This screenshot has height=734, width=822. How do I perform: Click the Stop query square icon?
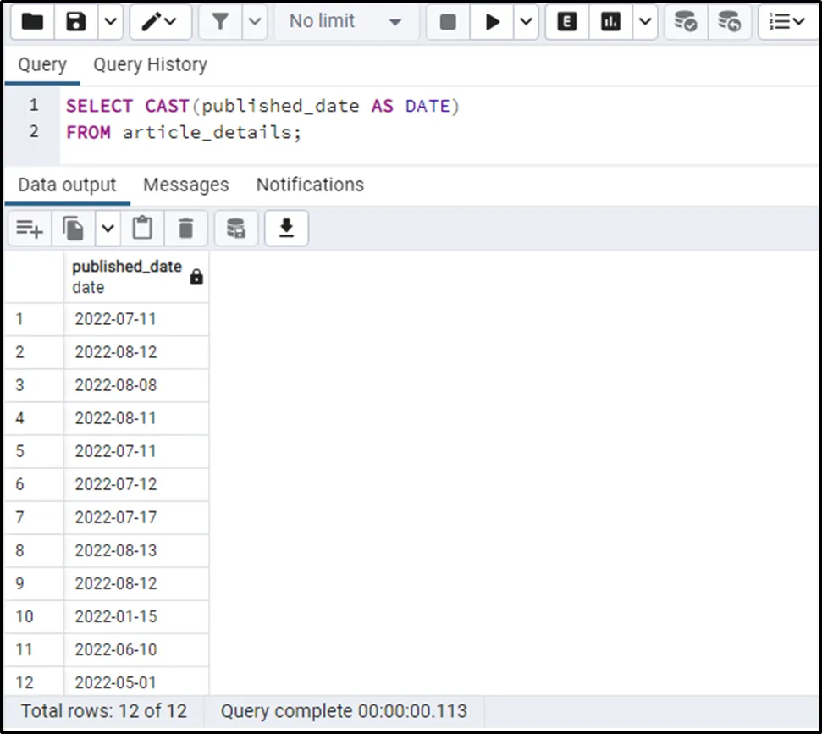449,22
